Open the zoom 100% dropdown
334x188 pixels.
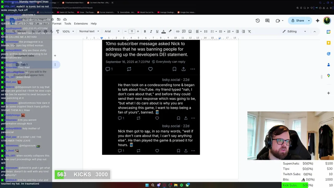point(68,31)
